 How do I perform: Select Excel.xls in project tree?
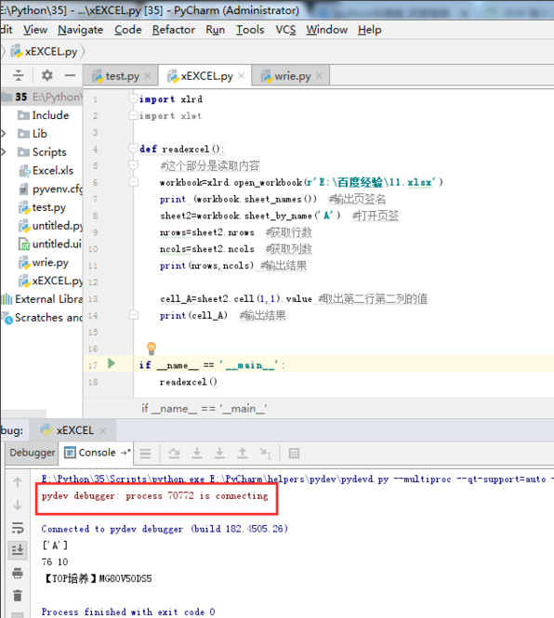tap(46, 171)
